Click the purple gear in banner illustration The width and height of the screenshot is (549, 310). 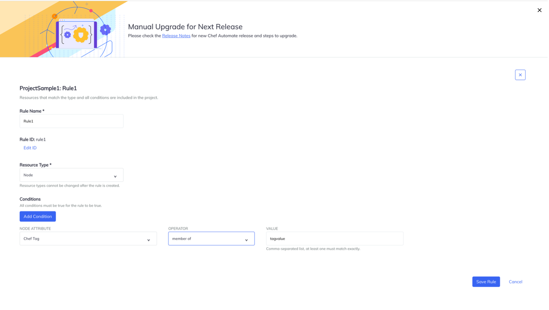click(x=105, y=30)
